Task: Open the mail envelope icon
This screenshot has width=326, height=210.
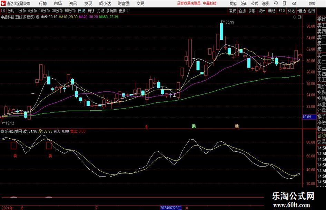Action: point(294,3)
